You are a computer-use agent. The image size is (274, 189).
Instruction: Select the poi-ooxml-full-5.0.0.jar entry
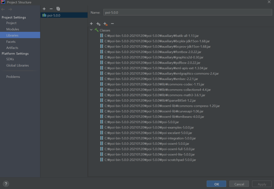(150, 149)
